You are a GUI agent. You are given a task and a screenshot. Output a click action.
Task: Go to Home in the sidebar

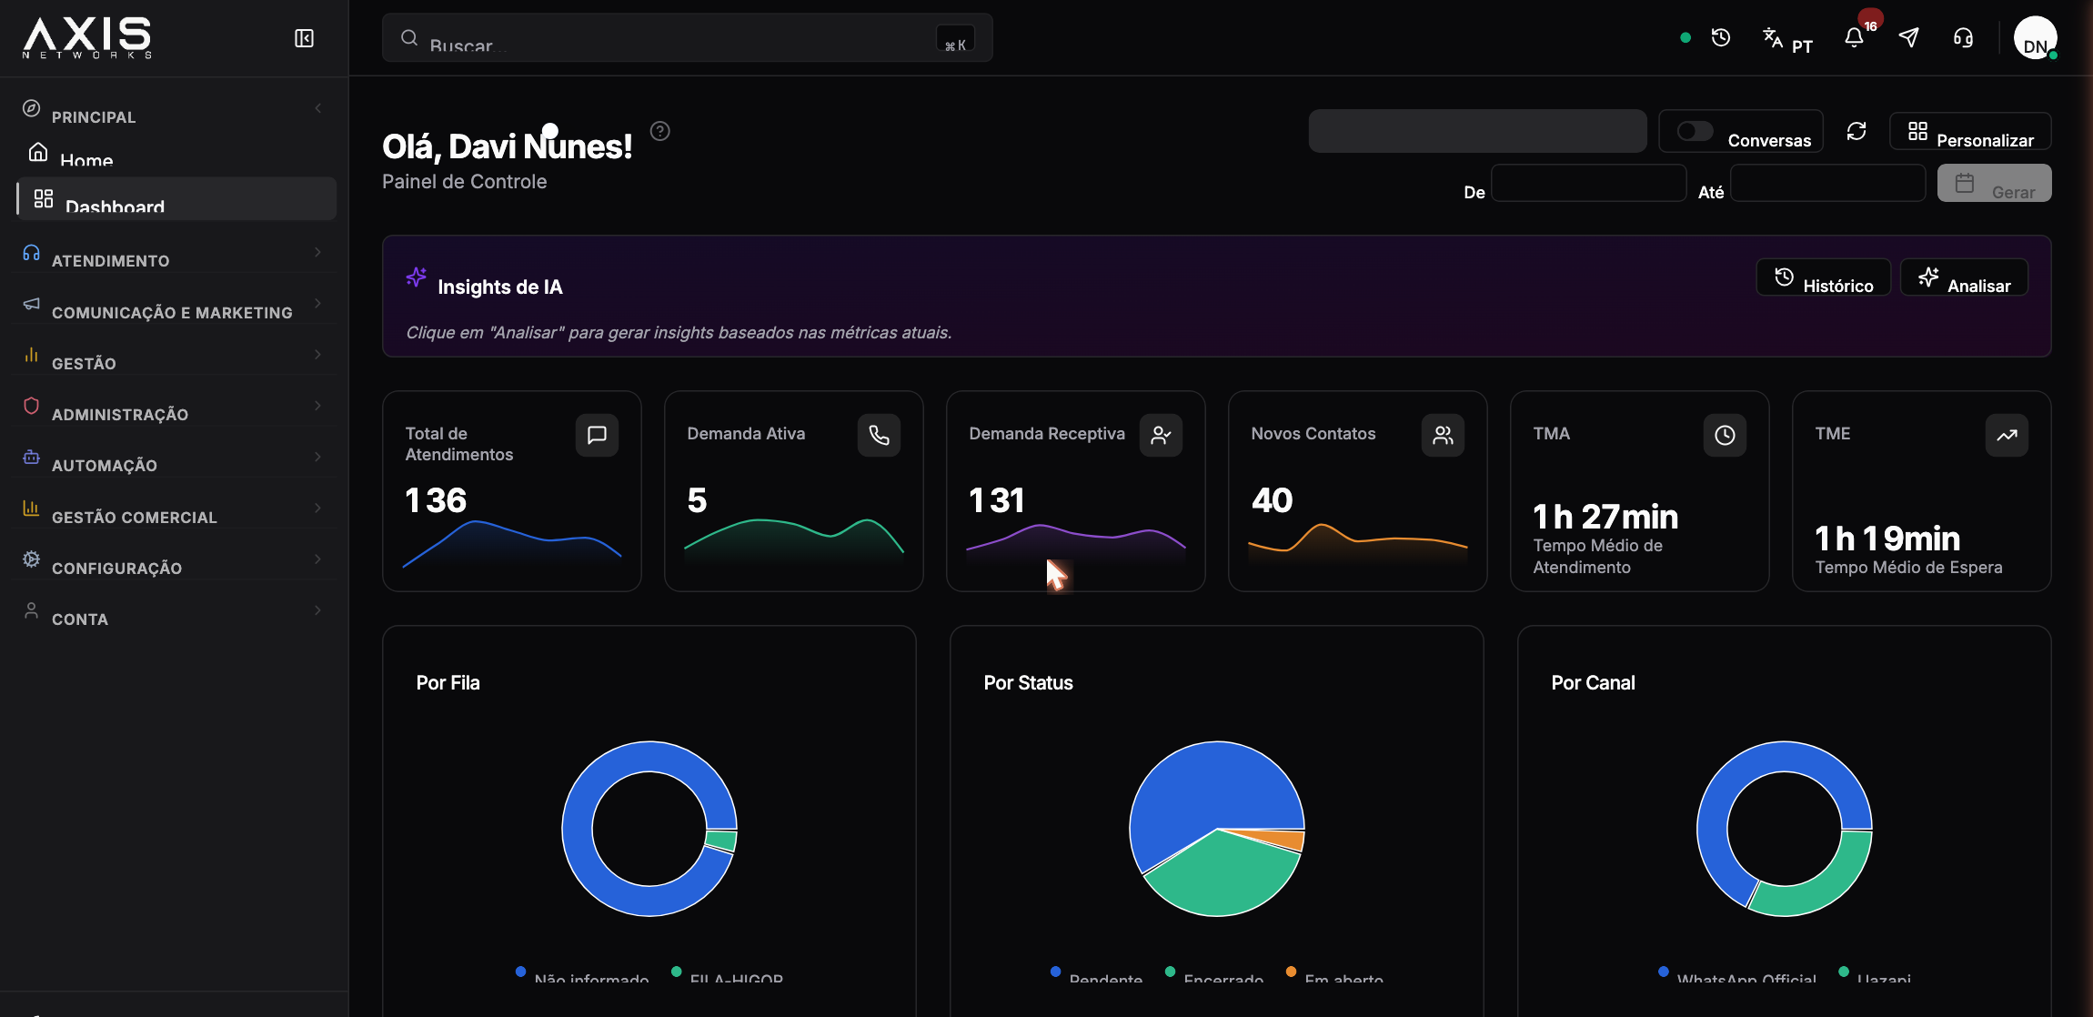[176, 153]
